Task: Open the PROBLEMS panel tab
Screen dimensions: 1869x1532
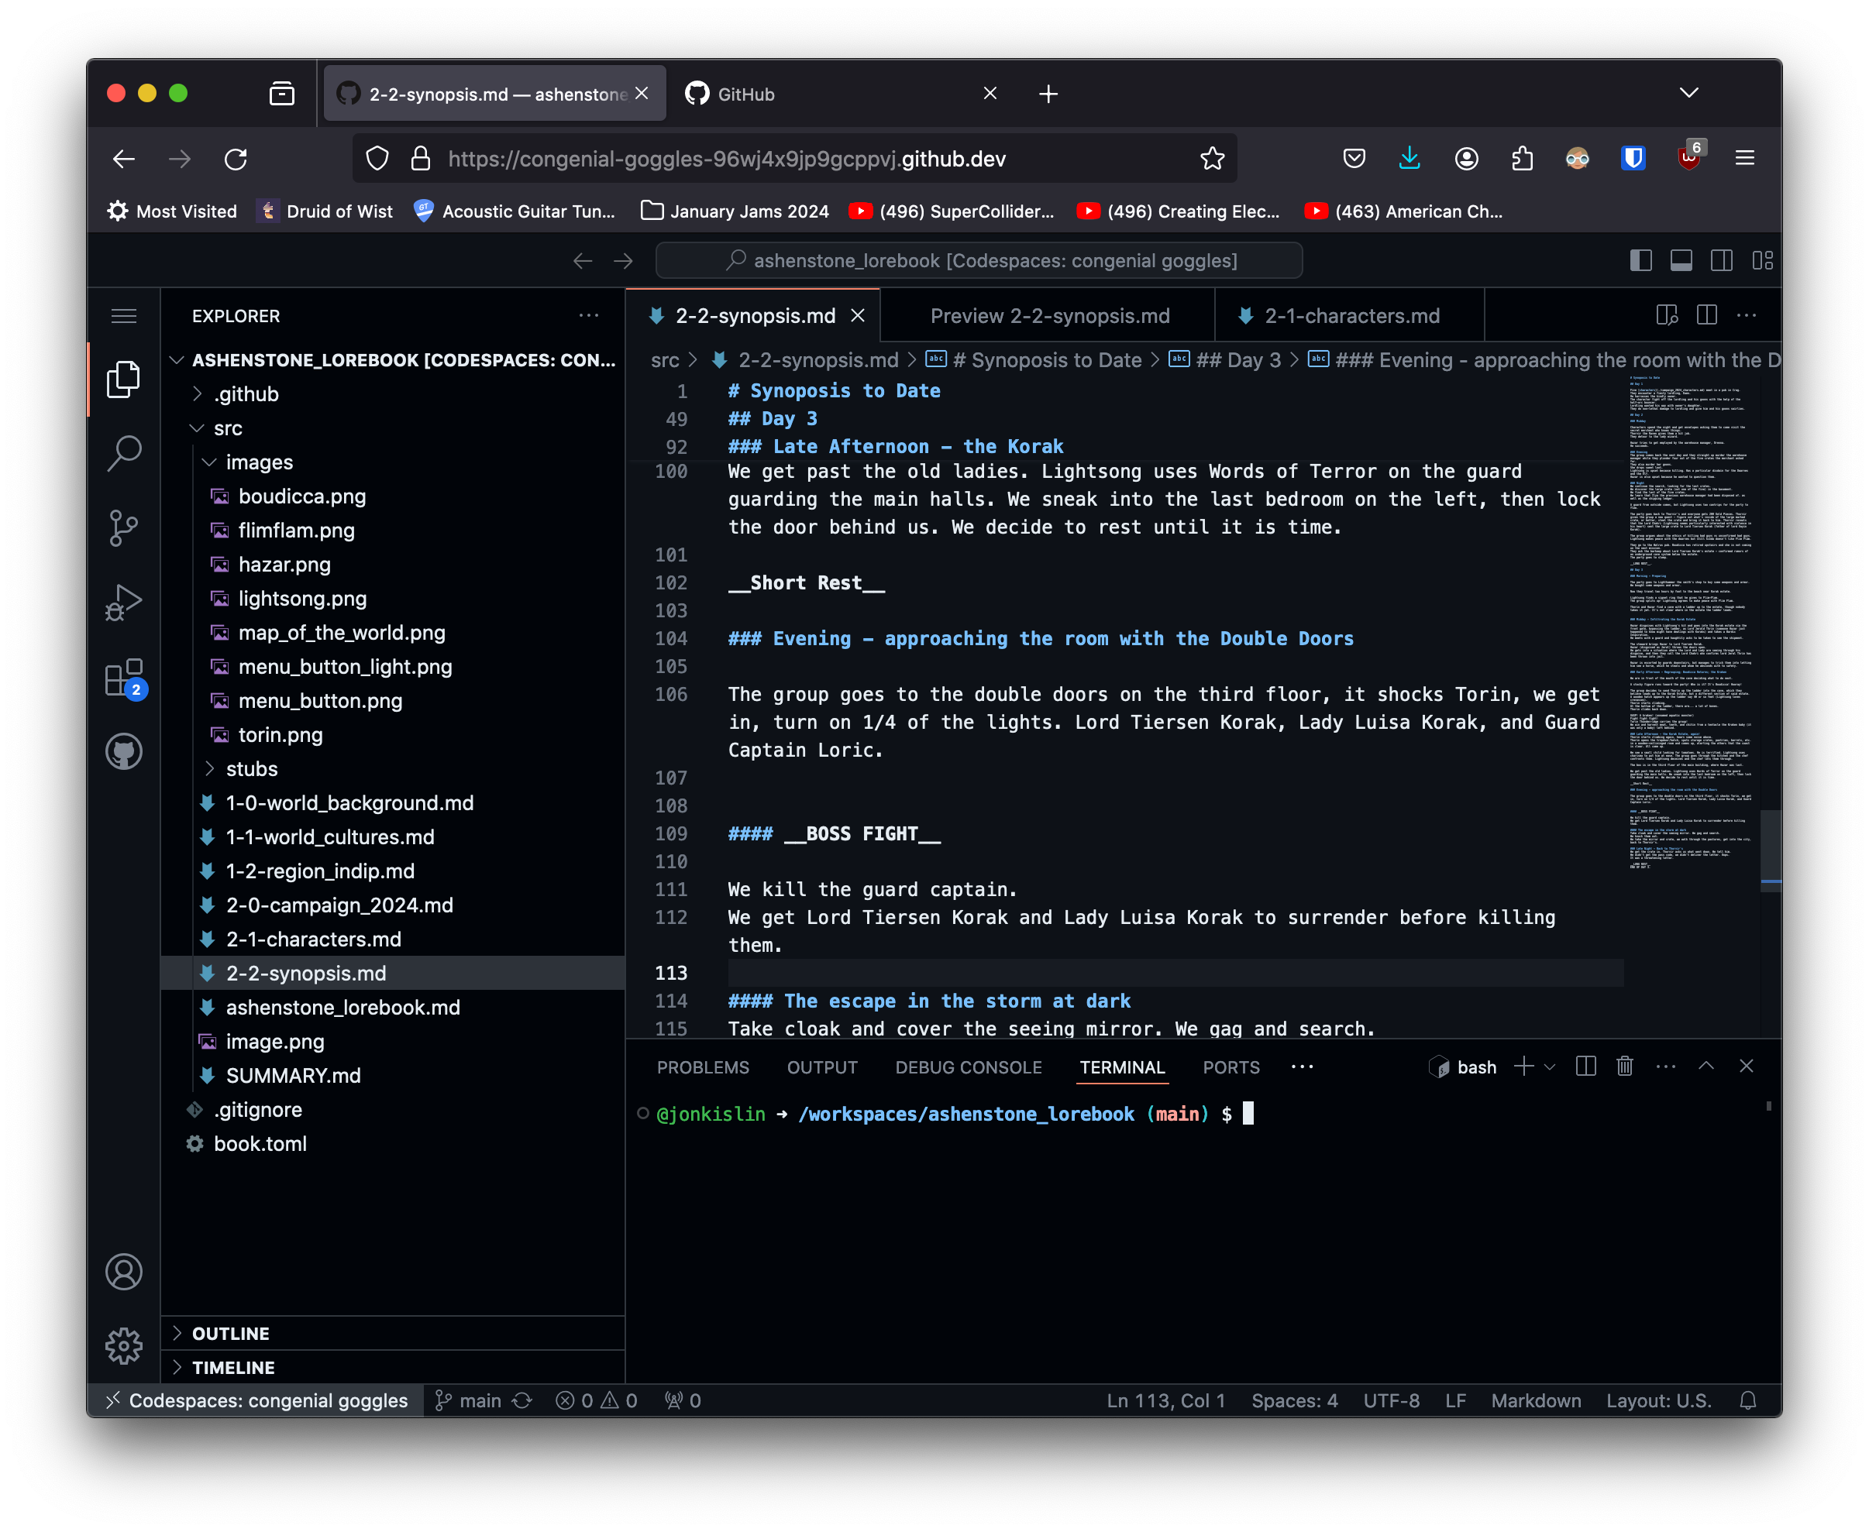Action: [x=702, y=1067]
